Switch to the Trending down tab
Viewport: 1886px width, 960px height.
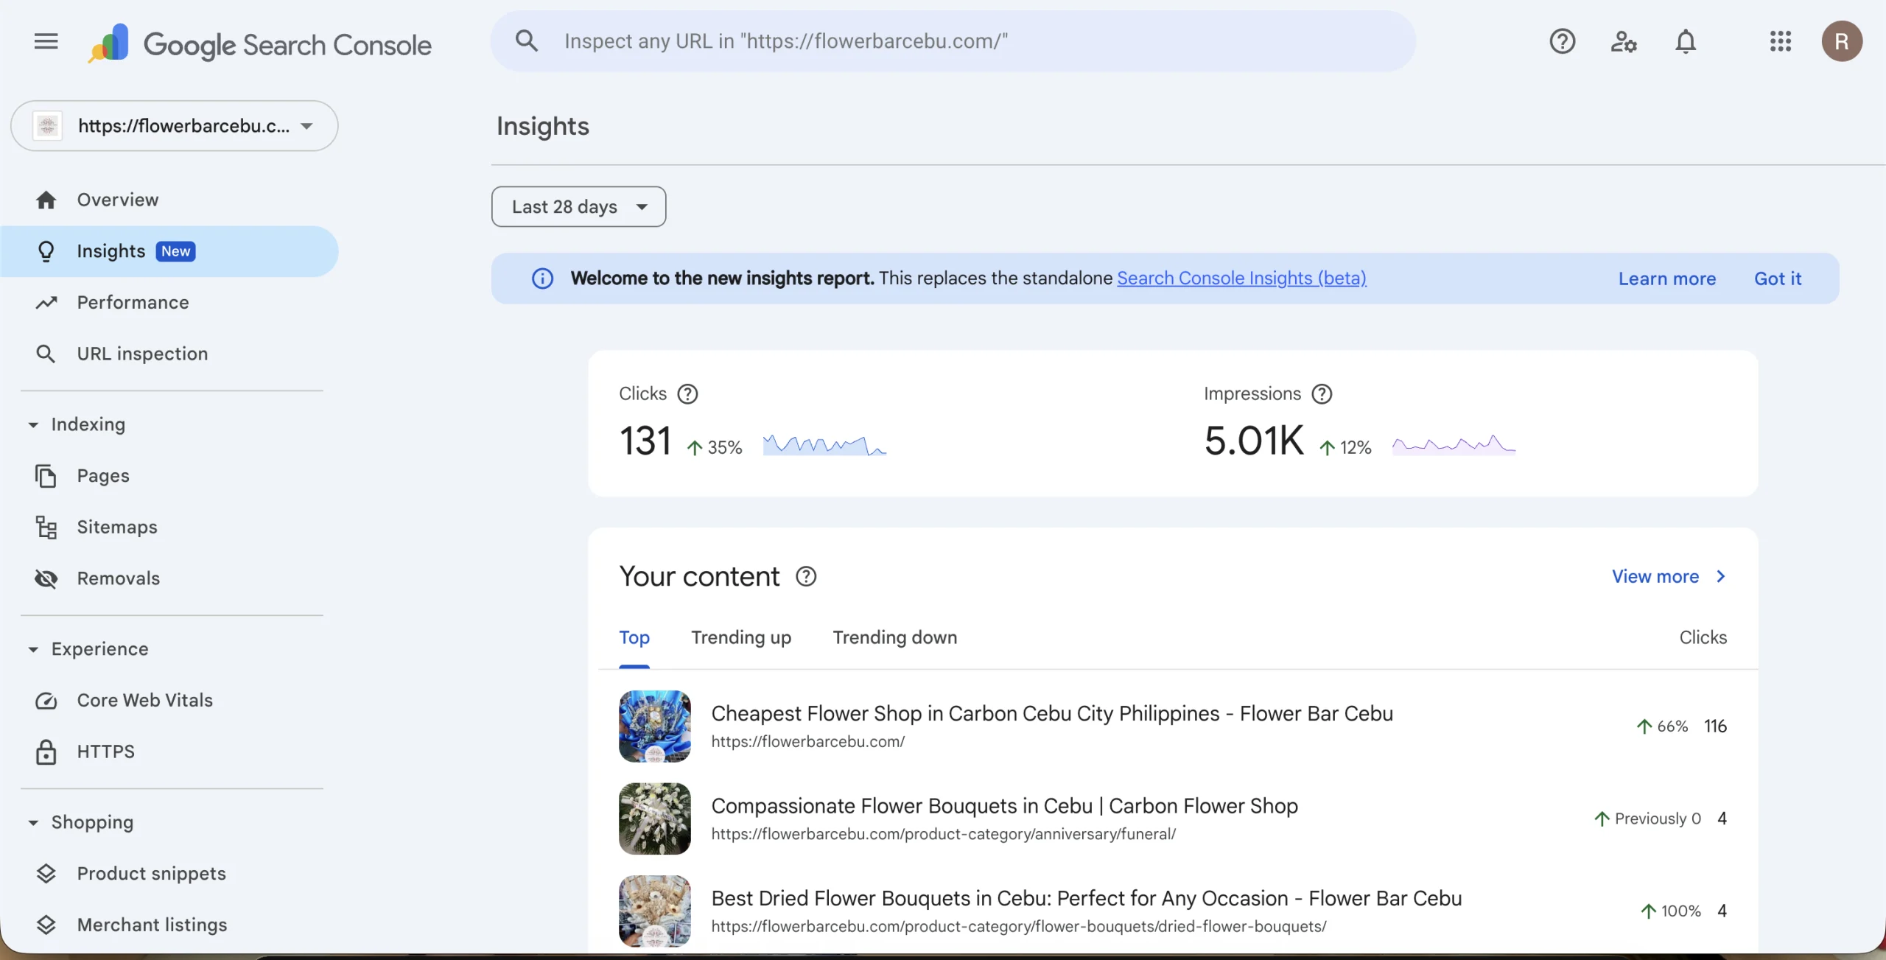point(894,638)
